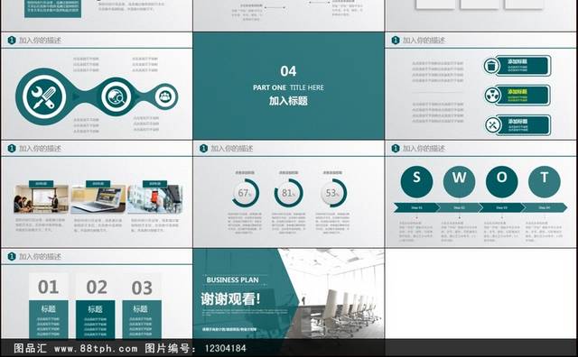Screen dimensions: 578x357
Task: Click the 添加标题 box next to the crossed tools icon
Action: [524, 124]
